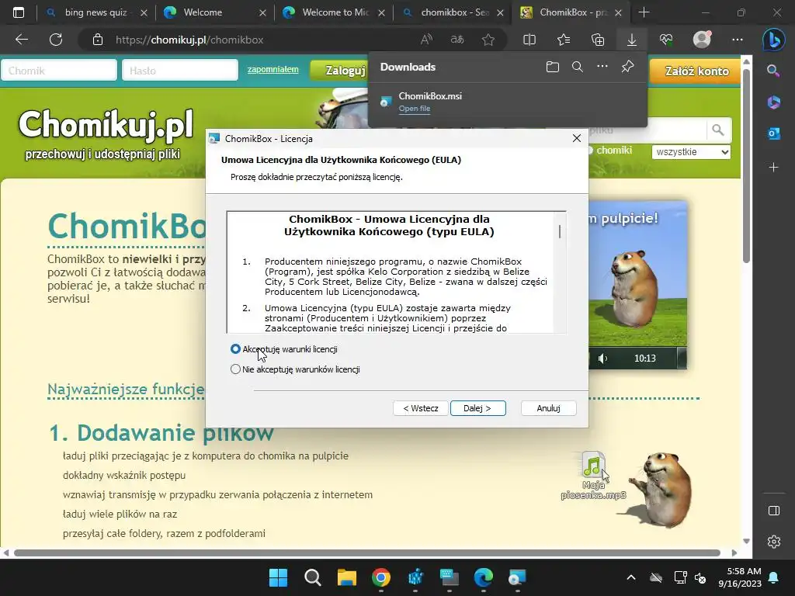Activate Read aloud icon in address bar
Image resolution: width=795 pixels, height=596 pixels.
426,40
